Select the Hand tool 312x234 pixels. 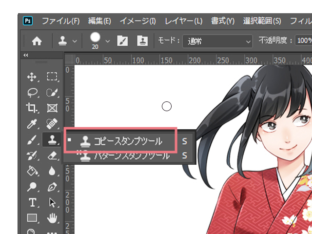tap(52, 218)
